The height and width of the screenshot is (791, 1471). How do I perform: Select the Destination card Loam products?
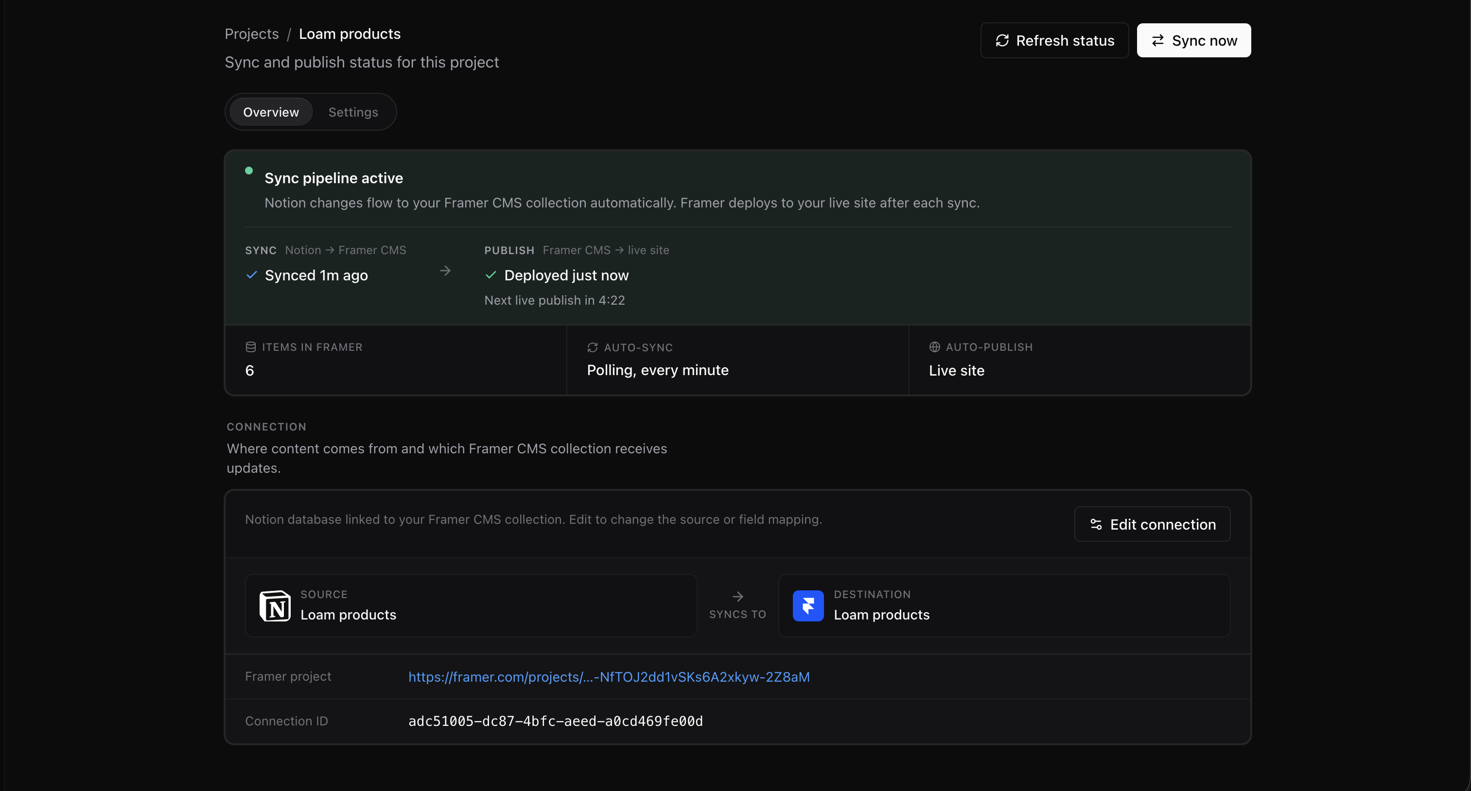coord(1004,605)
